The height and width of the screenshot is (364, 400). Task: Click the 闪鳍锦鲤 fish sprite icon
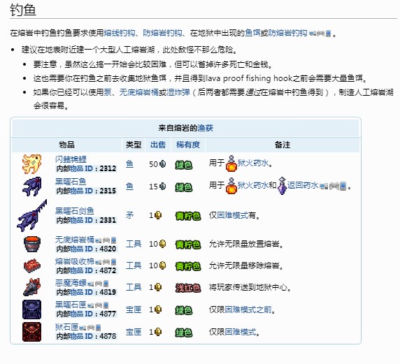coord(31,163)
